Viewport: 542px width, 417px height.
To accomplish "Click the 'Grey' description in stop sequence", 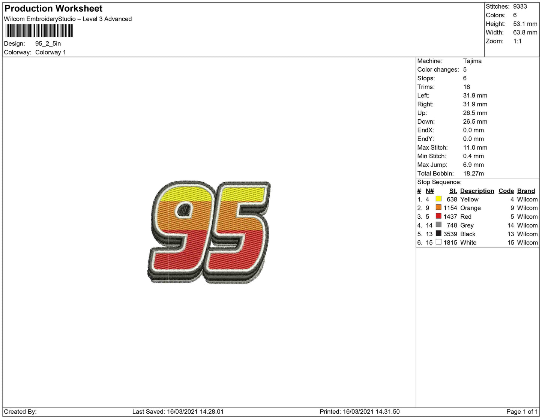I will [467, 225].
